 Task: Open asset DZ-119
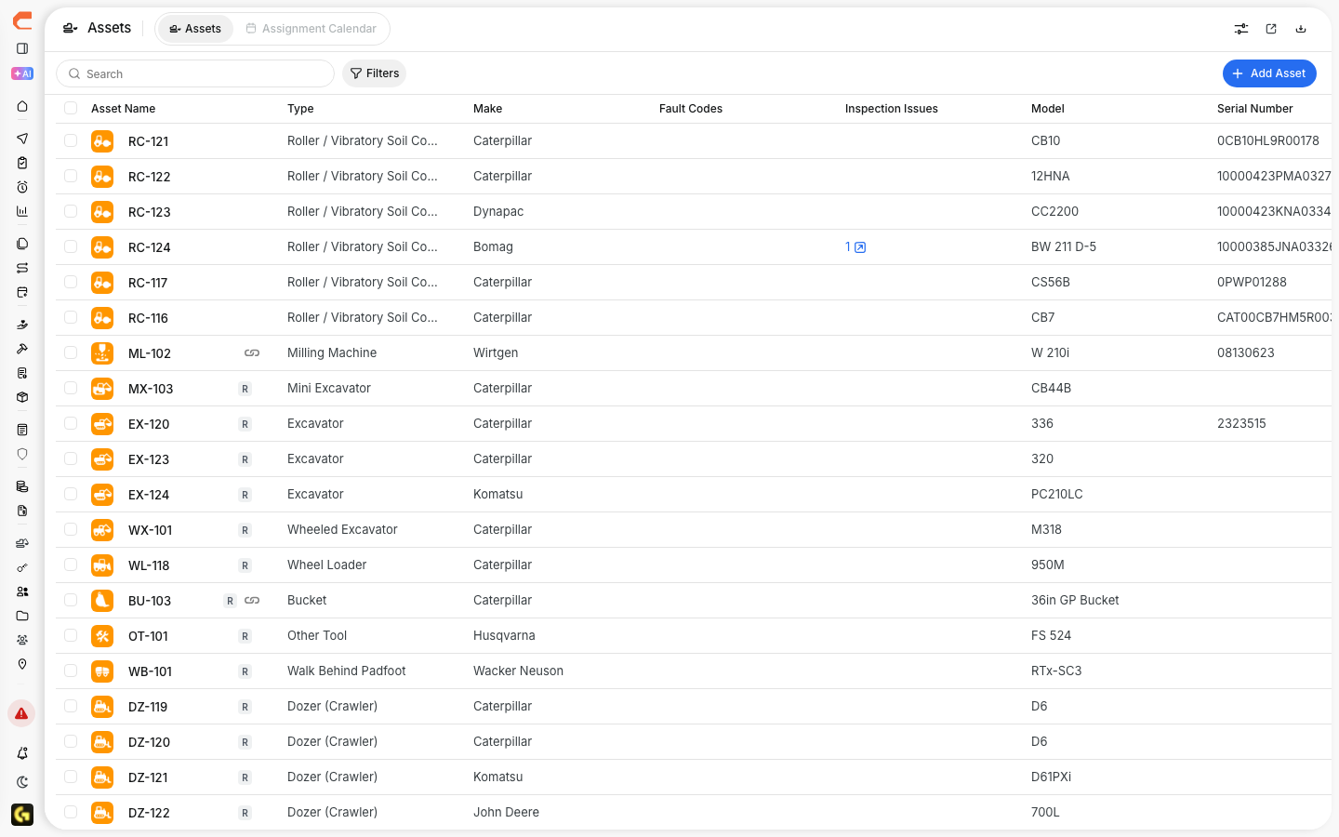(148, 707)
